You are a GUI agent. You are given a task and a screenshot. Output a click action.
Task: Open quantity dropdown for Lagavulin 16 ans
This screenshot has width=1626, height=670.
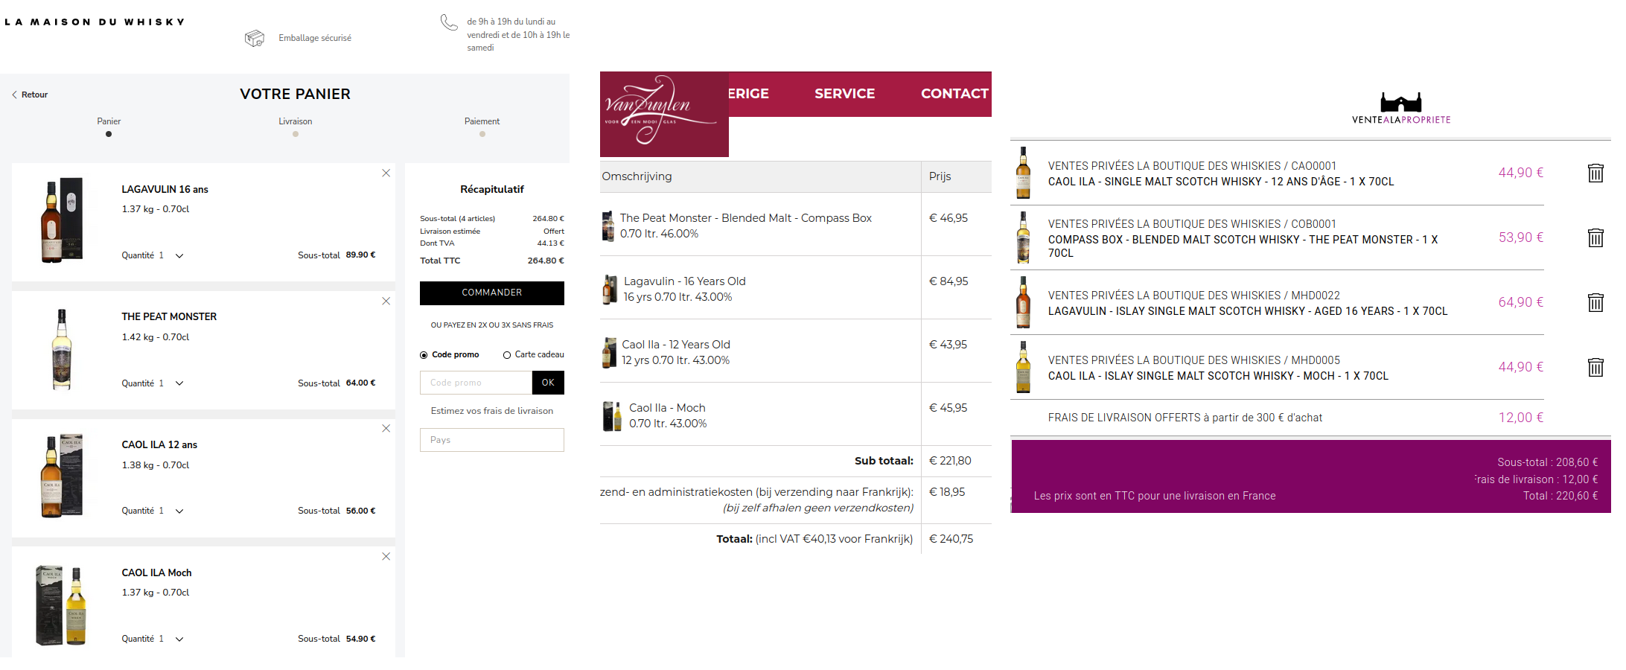[179, 255]
